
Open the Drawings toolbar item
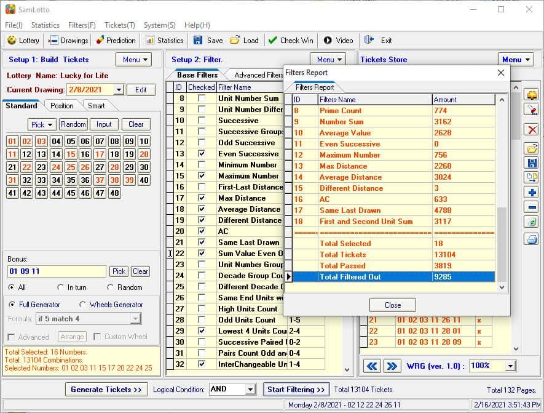click(x=68, y=40)
